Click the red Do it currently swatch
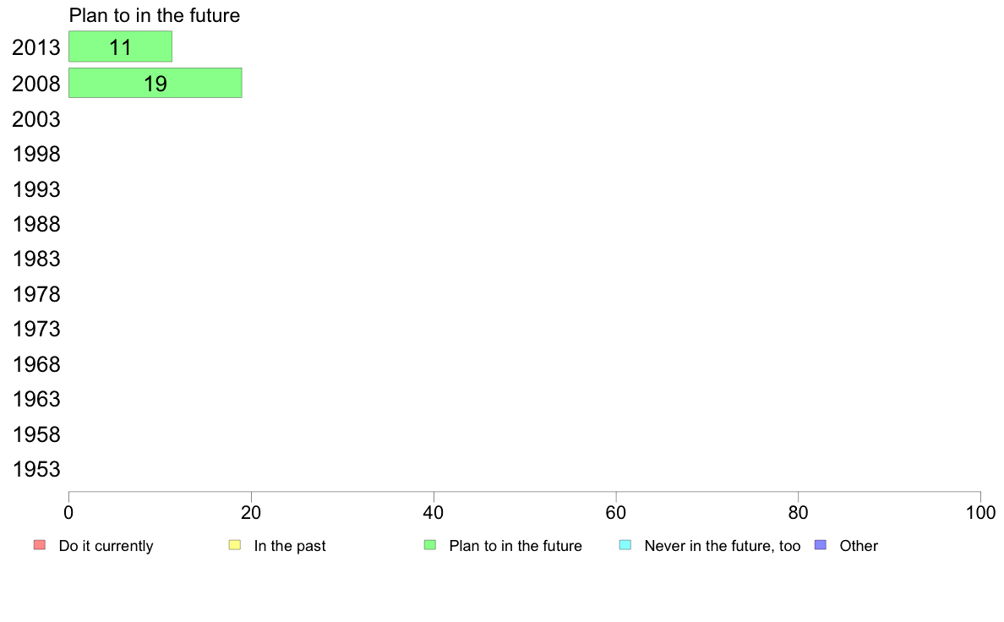Viewport: 1004px width, 622px height. (x=40, y=545)
